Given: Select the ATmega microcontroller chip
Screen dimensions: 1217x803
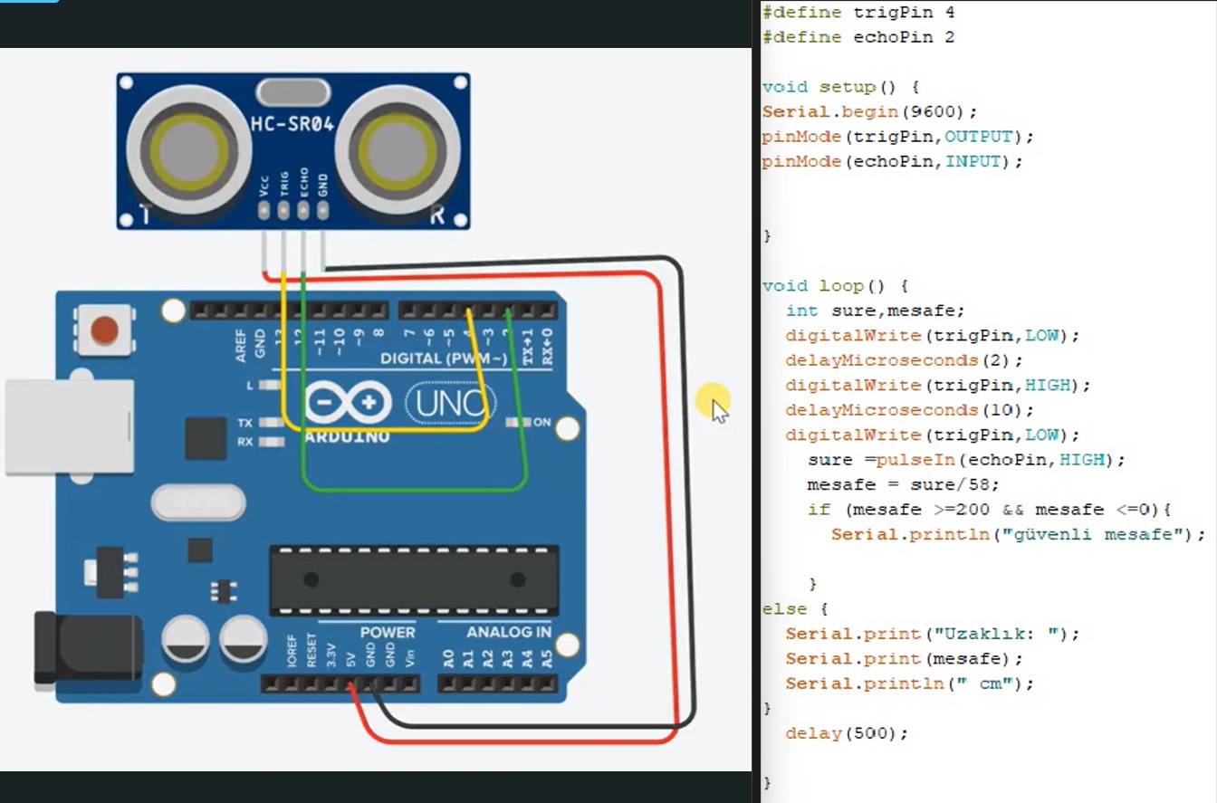Looking at the screenshot, I should pos(414,580).
